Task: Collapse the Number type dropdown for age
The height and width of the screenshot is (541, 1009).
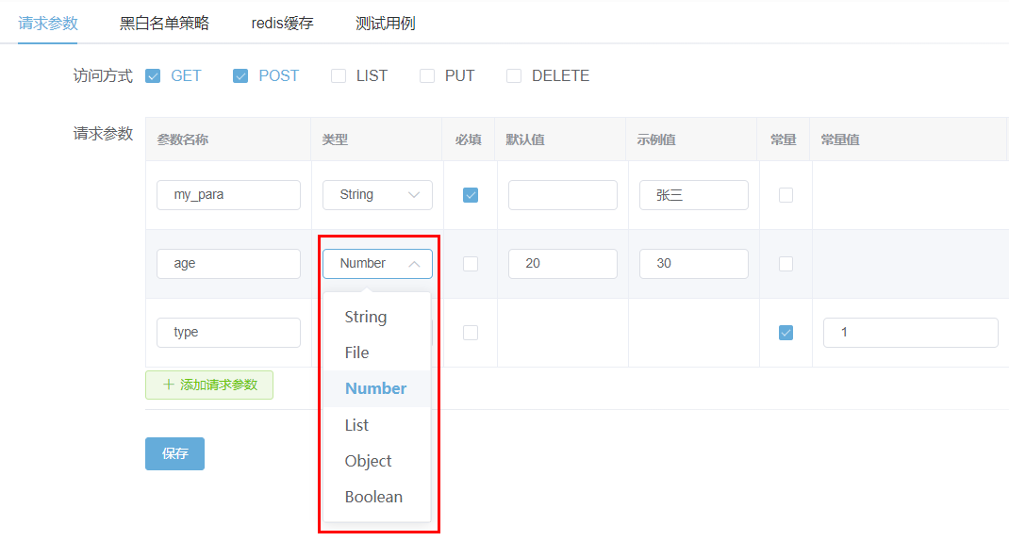Action: click(x=377, y=264)
